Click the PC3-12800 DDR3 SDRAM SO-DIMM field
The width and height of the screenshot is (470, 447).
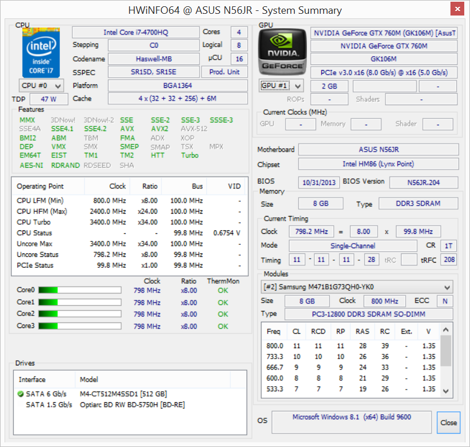click(368, 314)
